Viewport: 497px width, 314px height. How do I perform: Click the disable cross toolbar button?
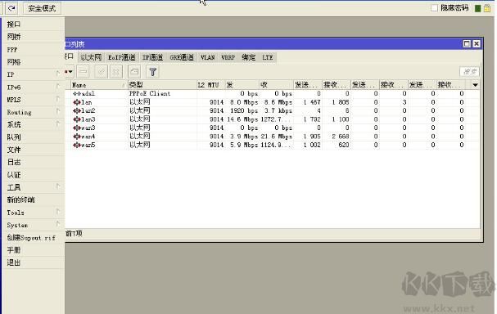point(116,72)
